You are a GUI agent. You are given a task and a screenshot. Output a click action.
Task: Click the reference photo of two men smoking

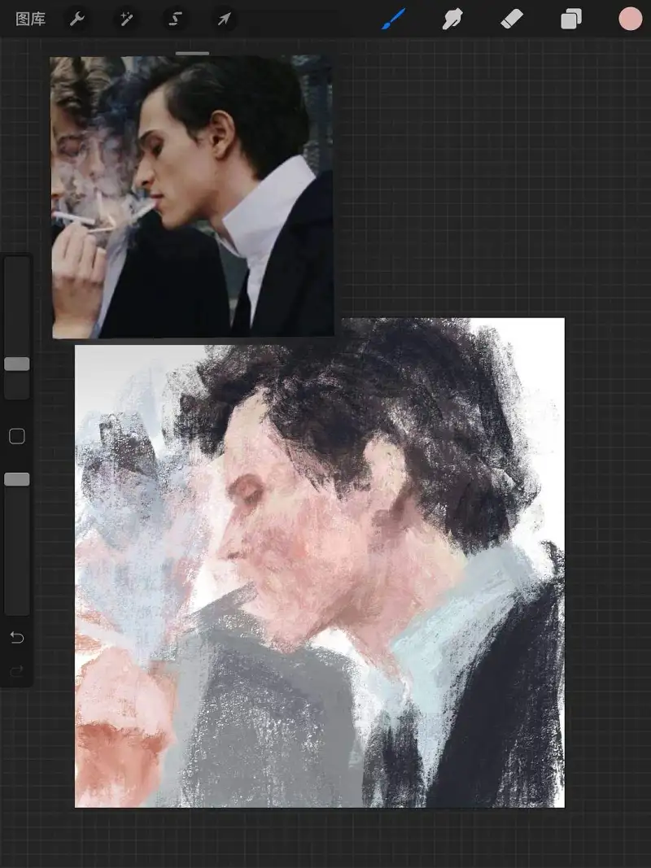(x=193, y=197)
